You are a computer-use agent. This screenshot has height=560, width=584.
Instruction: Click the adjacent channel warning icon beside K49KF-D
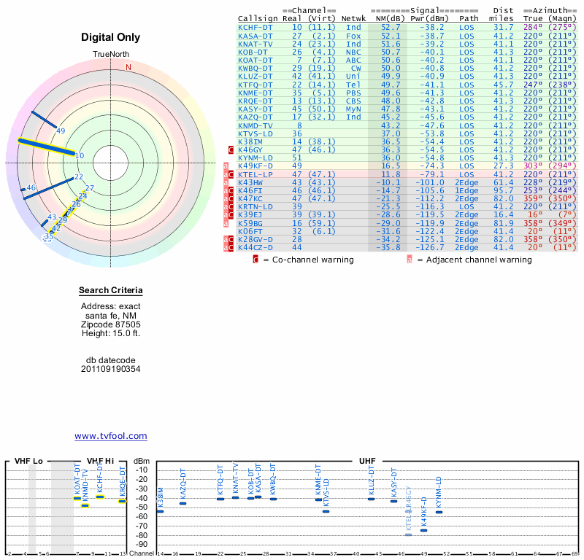point(226,166)
